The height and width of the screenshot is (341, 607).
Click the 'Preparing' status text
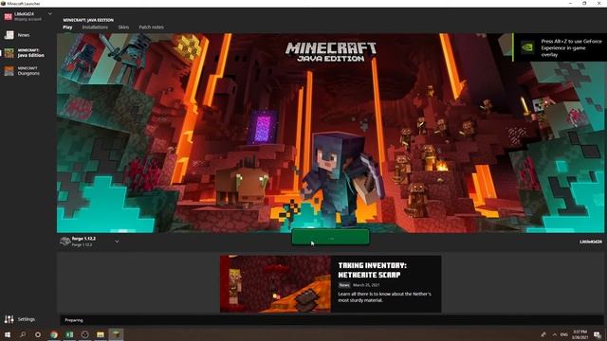74,320
